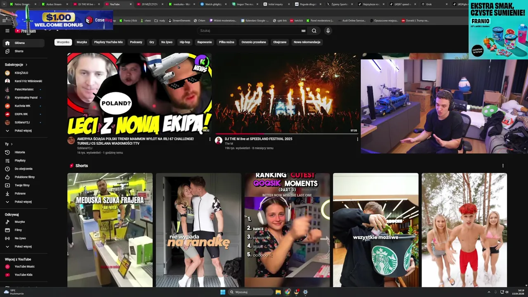Image resolution: width=528 pixels, height=297 pixels.
Task: Switch to the Initial inquiry browser tab
Action: click(276, 4)
